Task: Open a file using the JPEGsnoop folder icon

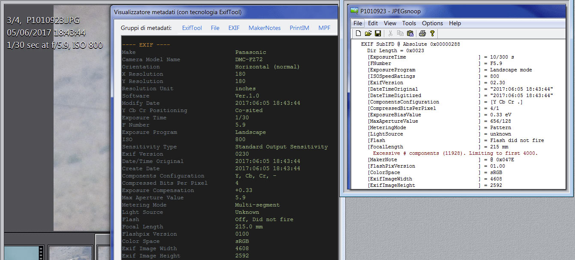Action: [x=368, y=33]
